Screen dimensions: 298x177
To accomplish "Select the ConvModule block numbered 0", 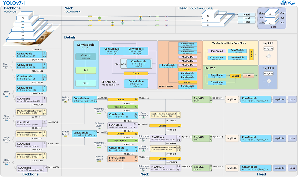I will [x=31, y=55].
